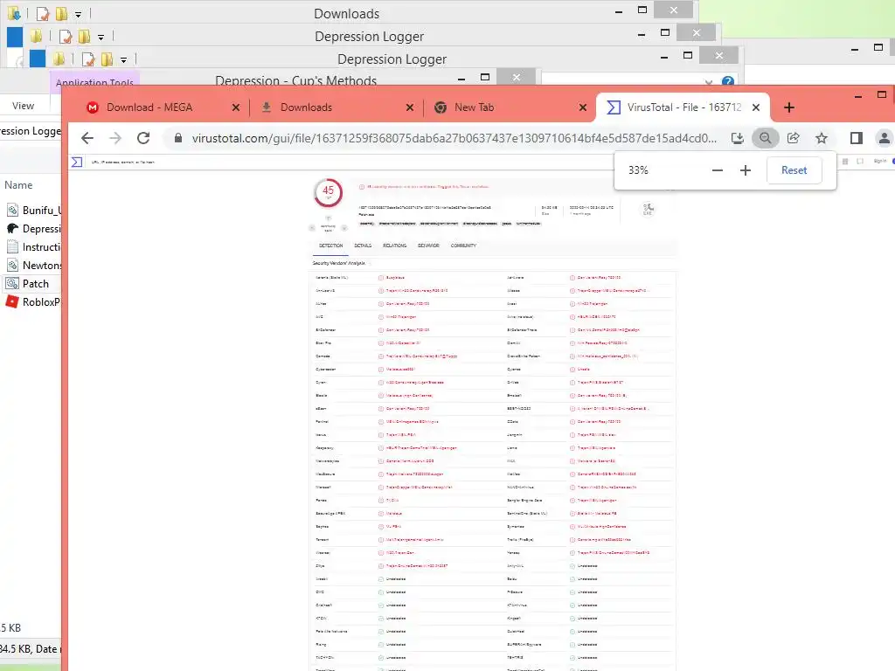Click the padlock site info icon

(x=178, y=138)
